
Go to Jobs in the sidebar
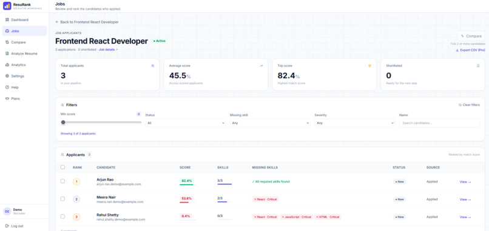coord(24,31)
